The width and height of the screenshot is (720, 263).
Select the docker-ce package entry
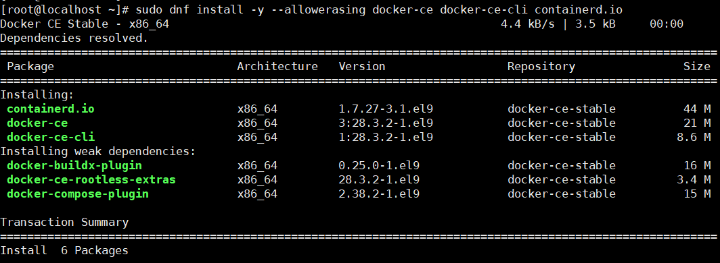(37, 123)
